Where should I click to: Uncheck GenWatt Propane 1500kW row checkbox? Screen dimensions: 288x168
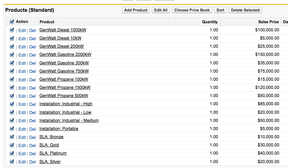point(12,88)
